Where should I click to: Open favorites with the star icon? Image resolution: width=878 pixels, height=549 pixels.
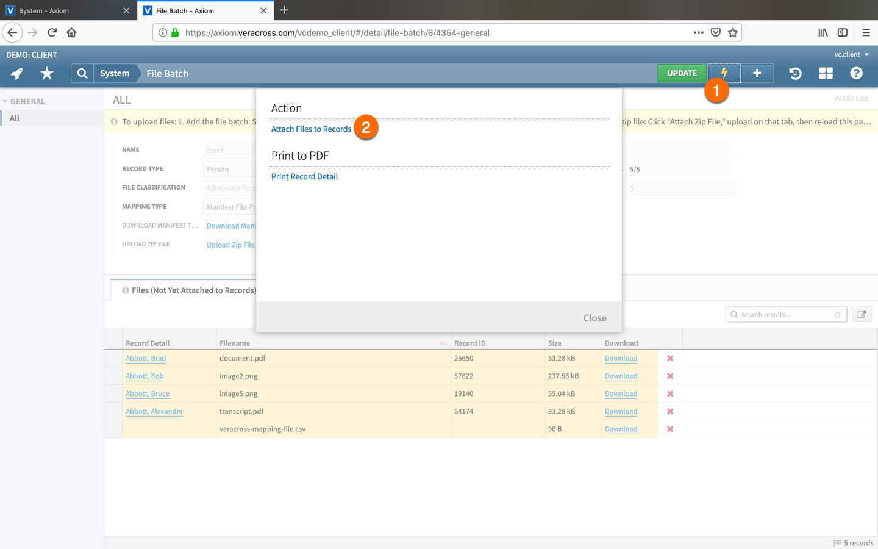47,74
